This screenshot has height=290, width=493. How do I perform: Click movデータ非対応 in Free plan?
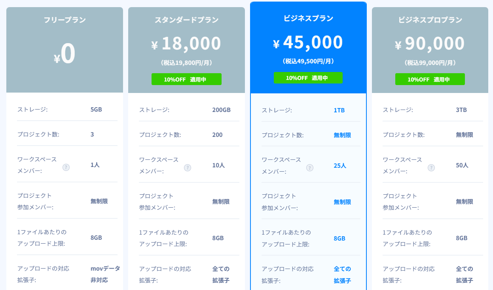click(104, 274)
